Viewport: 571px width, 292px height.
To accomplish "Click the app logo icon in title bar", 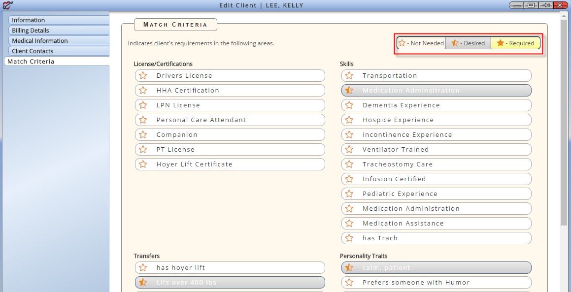I will coord(7,5).
